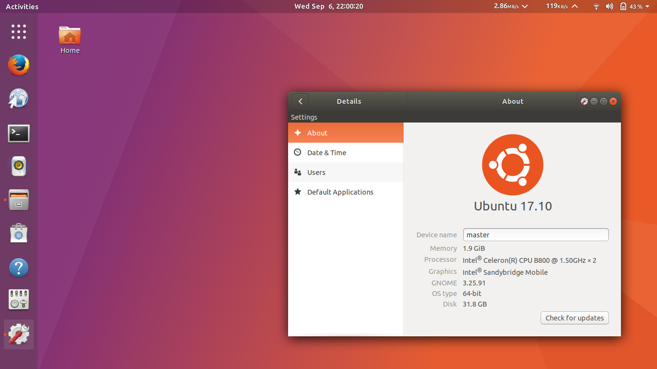Viewport: 657px width, 369px height.
Task: Show all applications with the grid icon
Action: 18,32
